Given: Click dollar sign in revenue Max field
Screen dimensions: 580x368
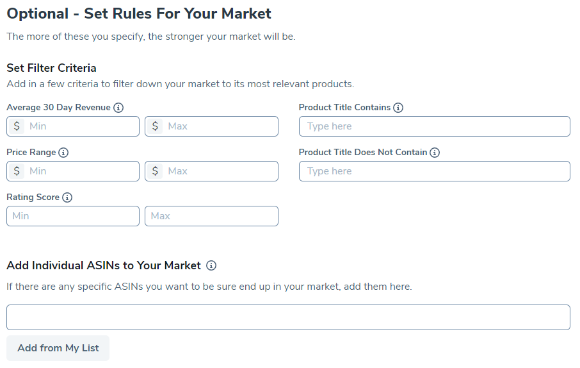Looking at the screenshot, I should point(155,126).
